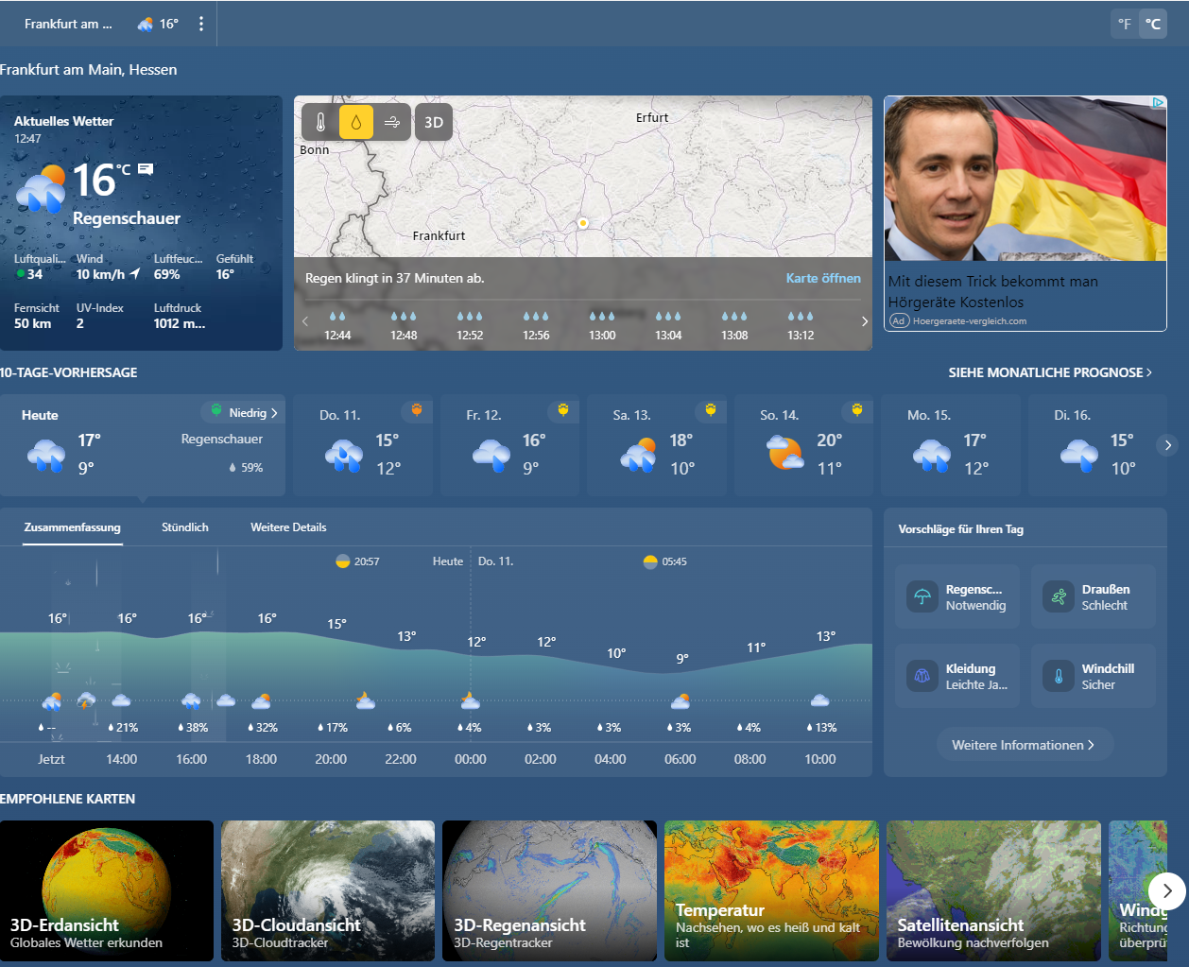Select Sa. 13. forecast card

(657, 445)
